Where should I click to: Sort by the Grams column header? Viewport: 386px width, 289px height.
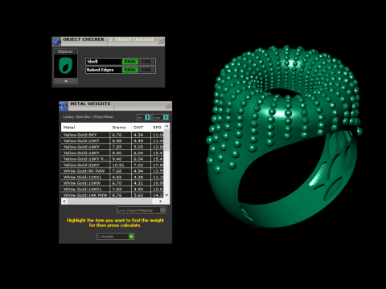(121, 128)
